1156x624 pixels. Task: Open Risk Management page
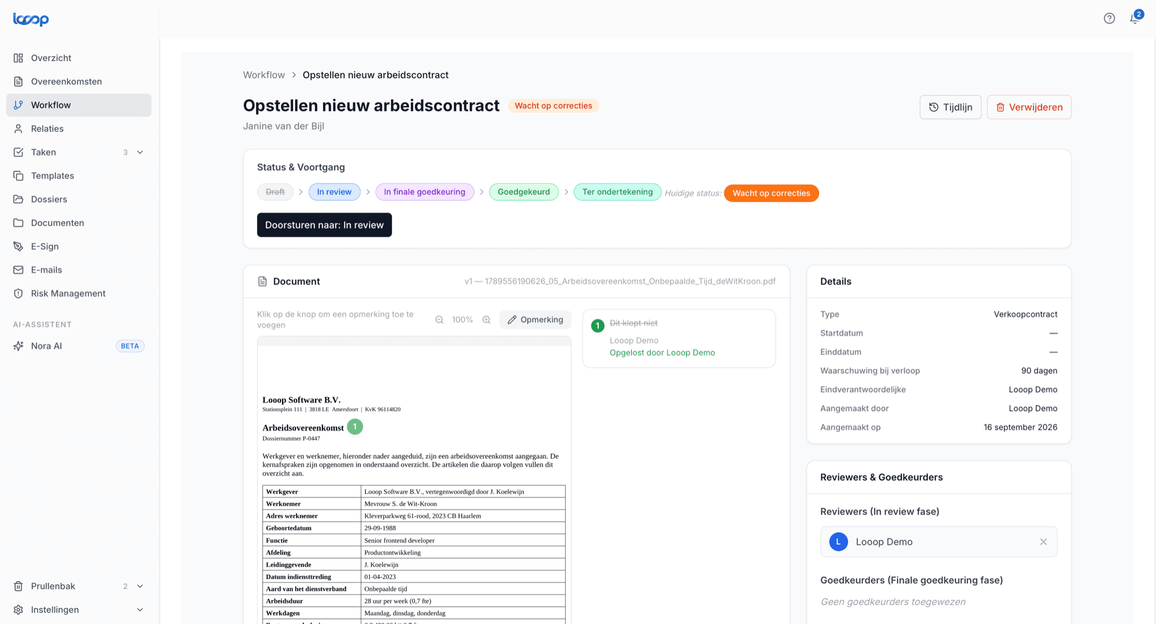(79, 294)
